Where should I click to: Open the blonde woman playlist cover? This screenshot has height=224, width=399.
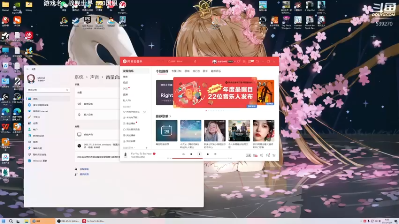(x=215, y=131)
